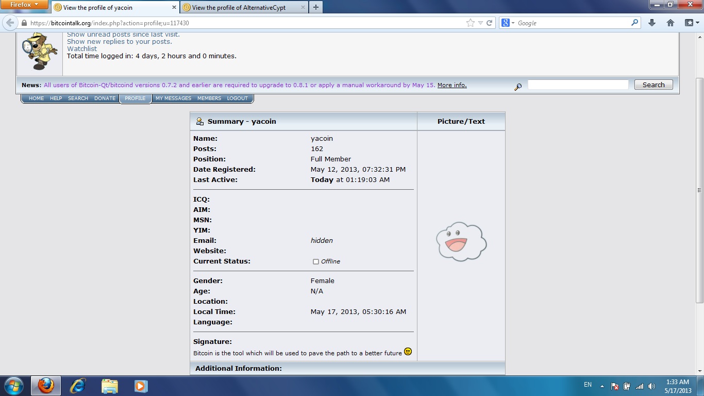Click the 'Female' gender value
The height and width of the screenshot is (396, 704).
[x=323, y=280]
